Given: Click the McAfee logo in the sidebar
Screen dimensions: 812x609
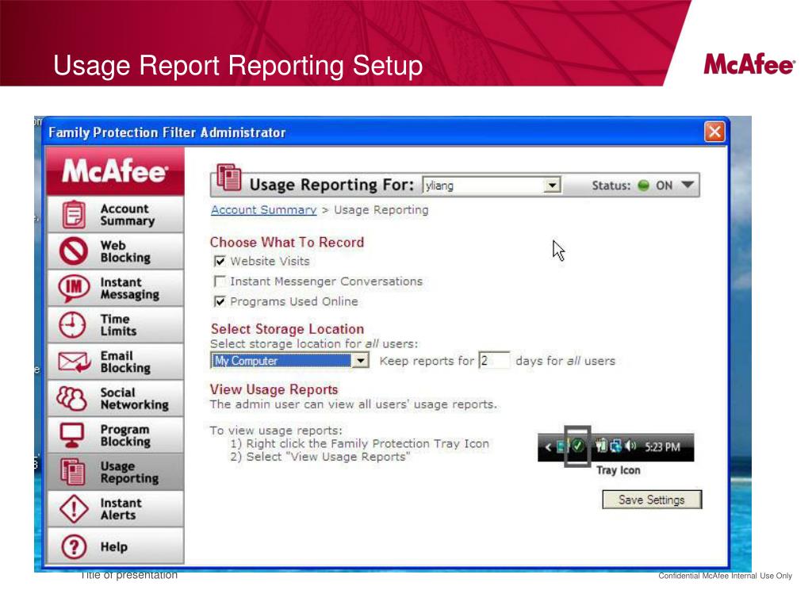Looking at the screenshot, I should [115, 171].
